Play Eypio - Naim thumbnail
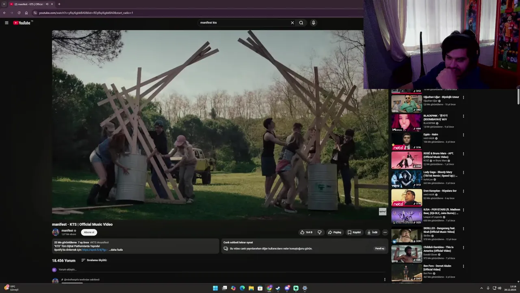This screenshot has width=520, height=293. pos(407,141)
